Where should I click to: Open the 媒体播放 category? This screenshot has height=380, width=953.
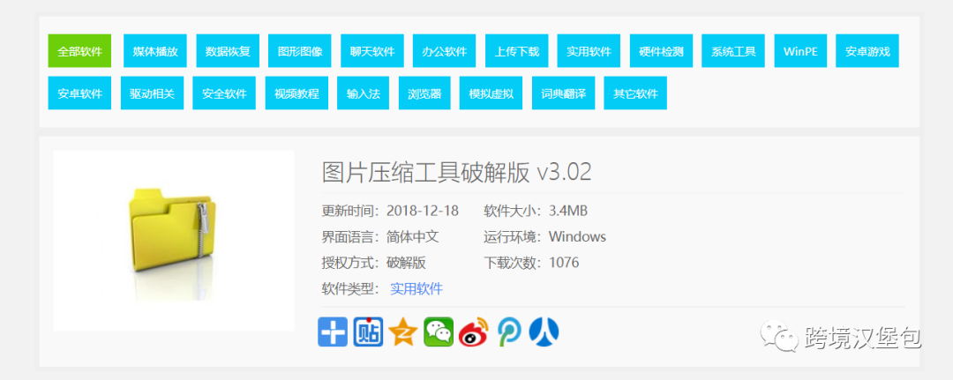point(155,51)
